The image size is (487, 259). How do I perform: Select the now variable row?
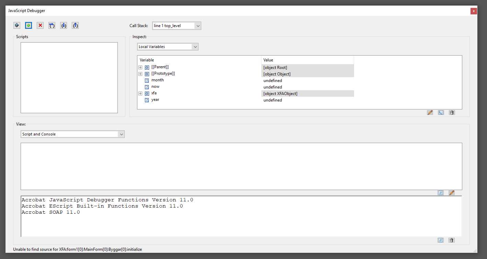click(246, 87)
